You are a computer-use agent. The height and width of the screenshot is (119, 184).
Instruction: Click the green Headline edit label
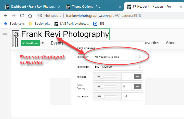(x=30, y=43)
